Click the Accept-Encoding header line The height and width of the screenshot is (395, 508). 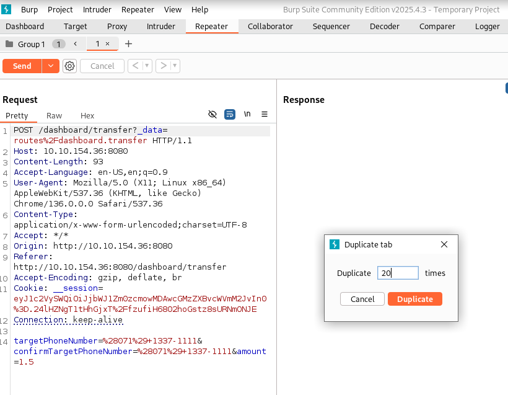click(98, 278)
